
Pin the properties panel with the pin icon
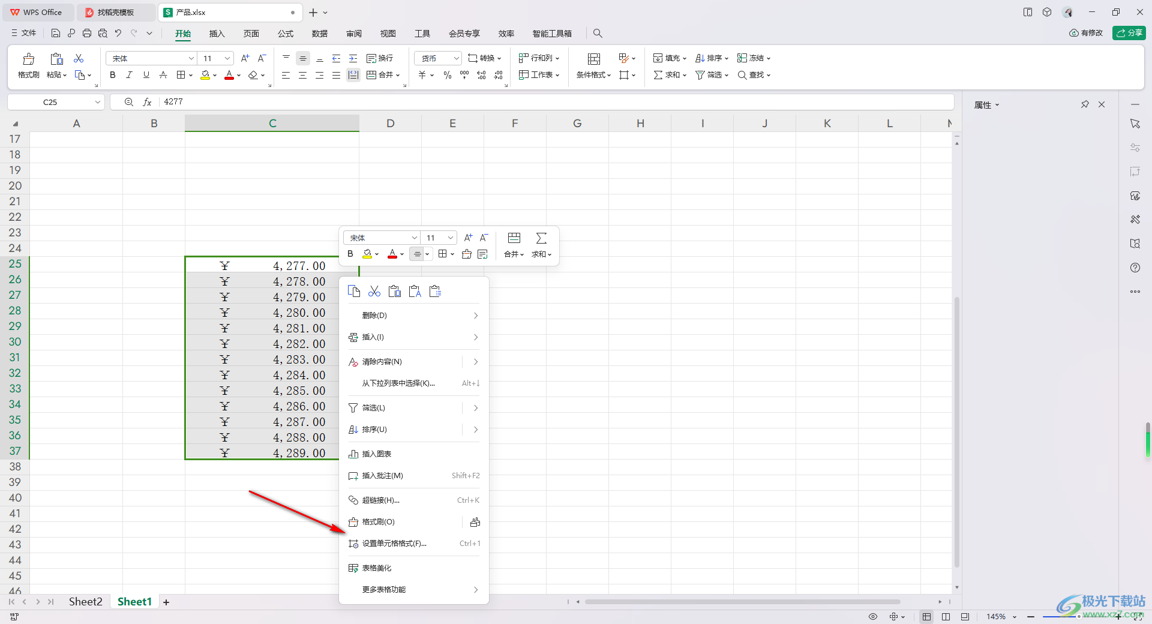pyautogui.click(x=1085, y=104)
